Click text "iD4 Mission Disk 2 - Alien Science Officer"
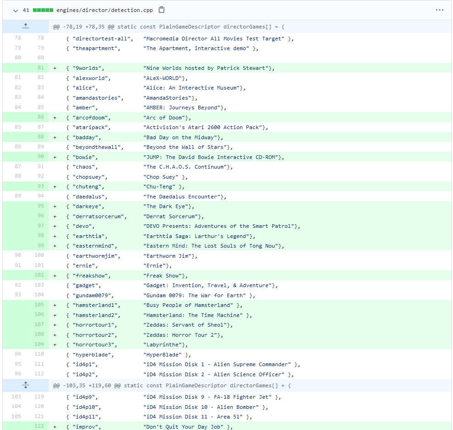The width and height of the screenshot is (453, 430). click(x=214, y=374)
